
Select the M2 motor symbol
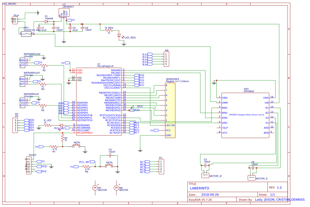(116, 187)
